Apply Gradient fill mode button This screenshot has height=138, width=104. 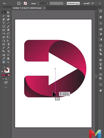pyautogui.click(x=6, y=75)
